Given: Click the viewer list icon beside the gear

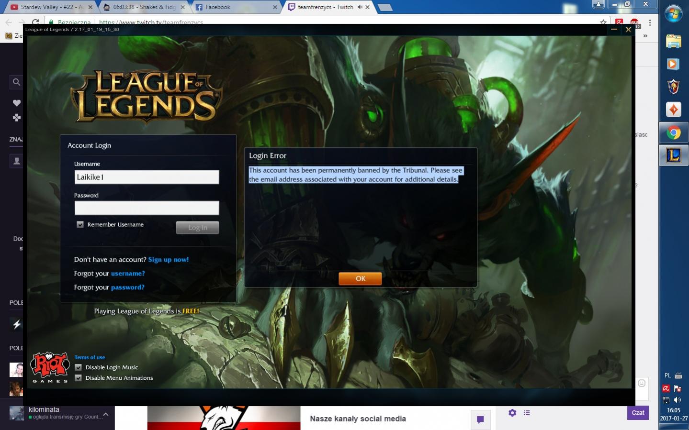Looking at the screenshot, I should tap(527, 413).
